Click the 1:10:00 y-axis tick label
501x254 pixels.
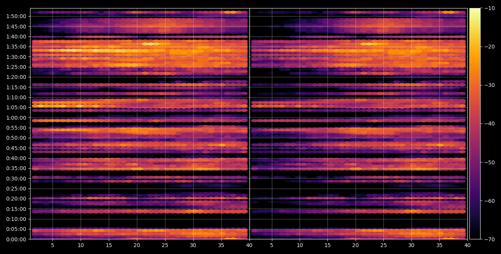click(16, 97)
